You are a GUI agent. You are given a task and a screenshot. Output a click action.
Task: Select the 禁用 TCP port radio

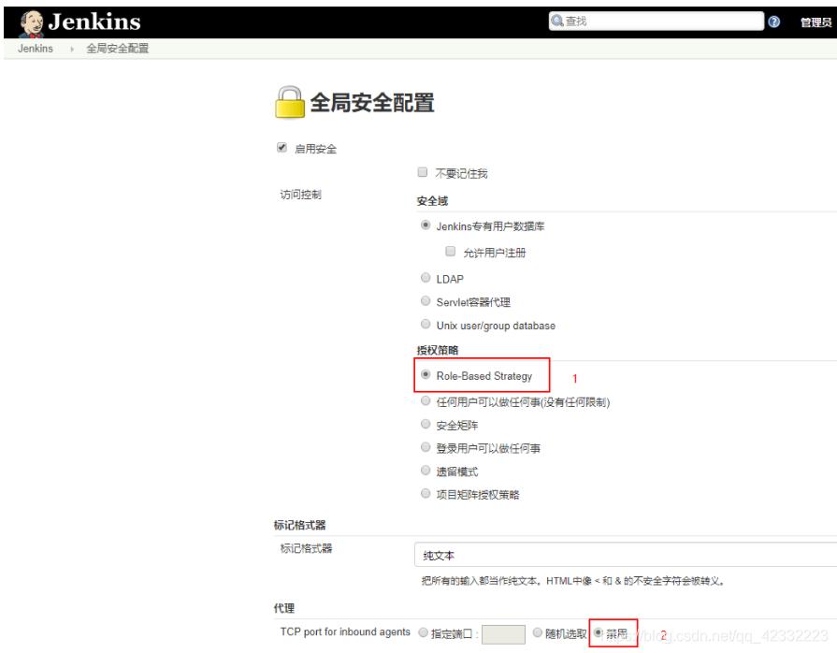599,632
